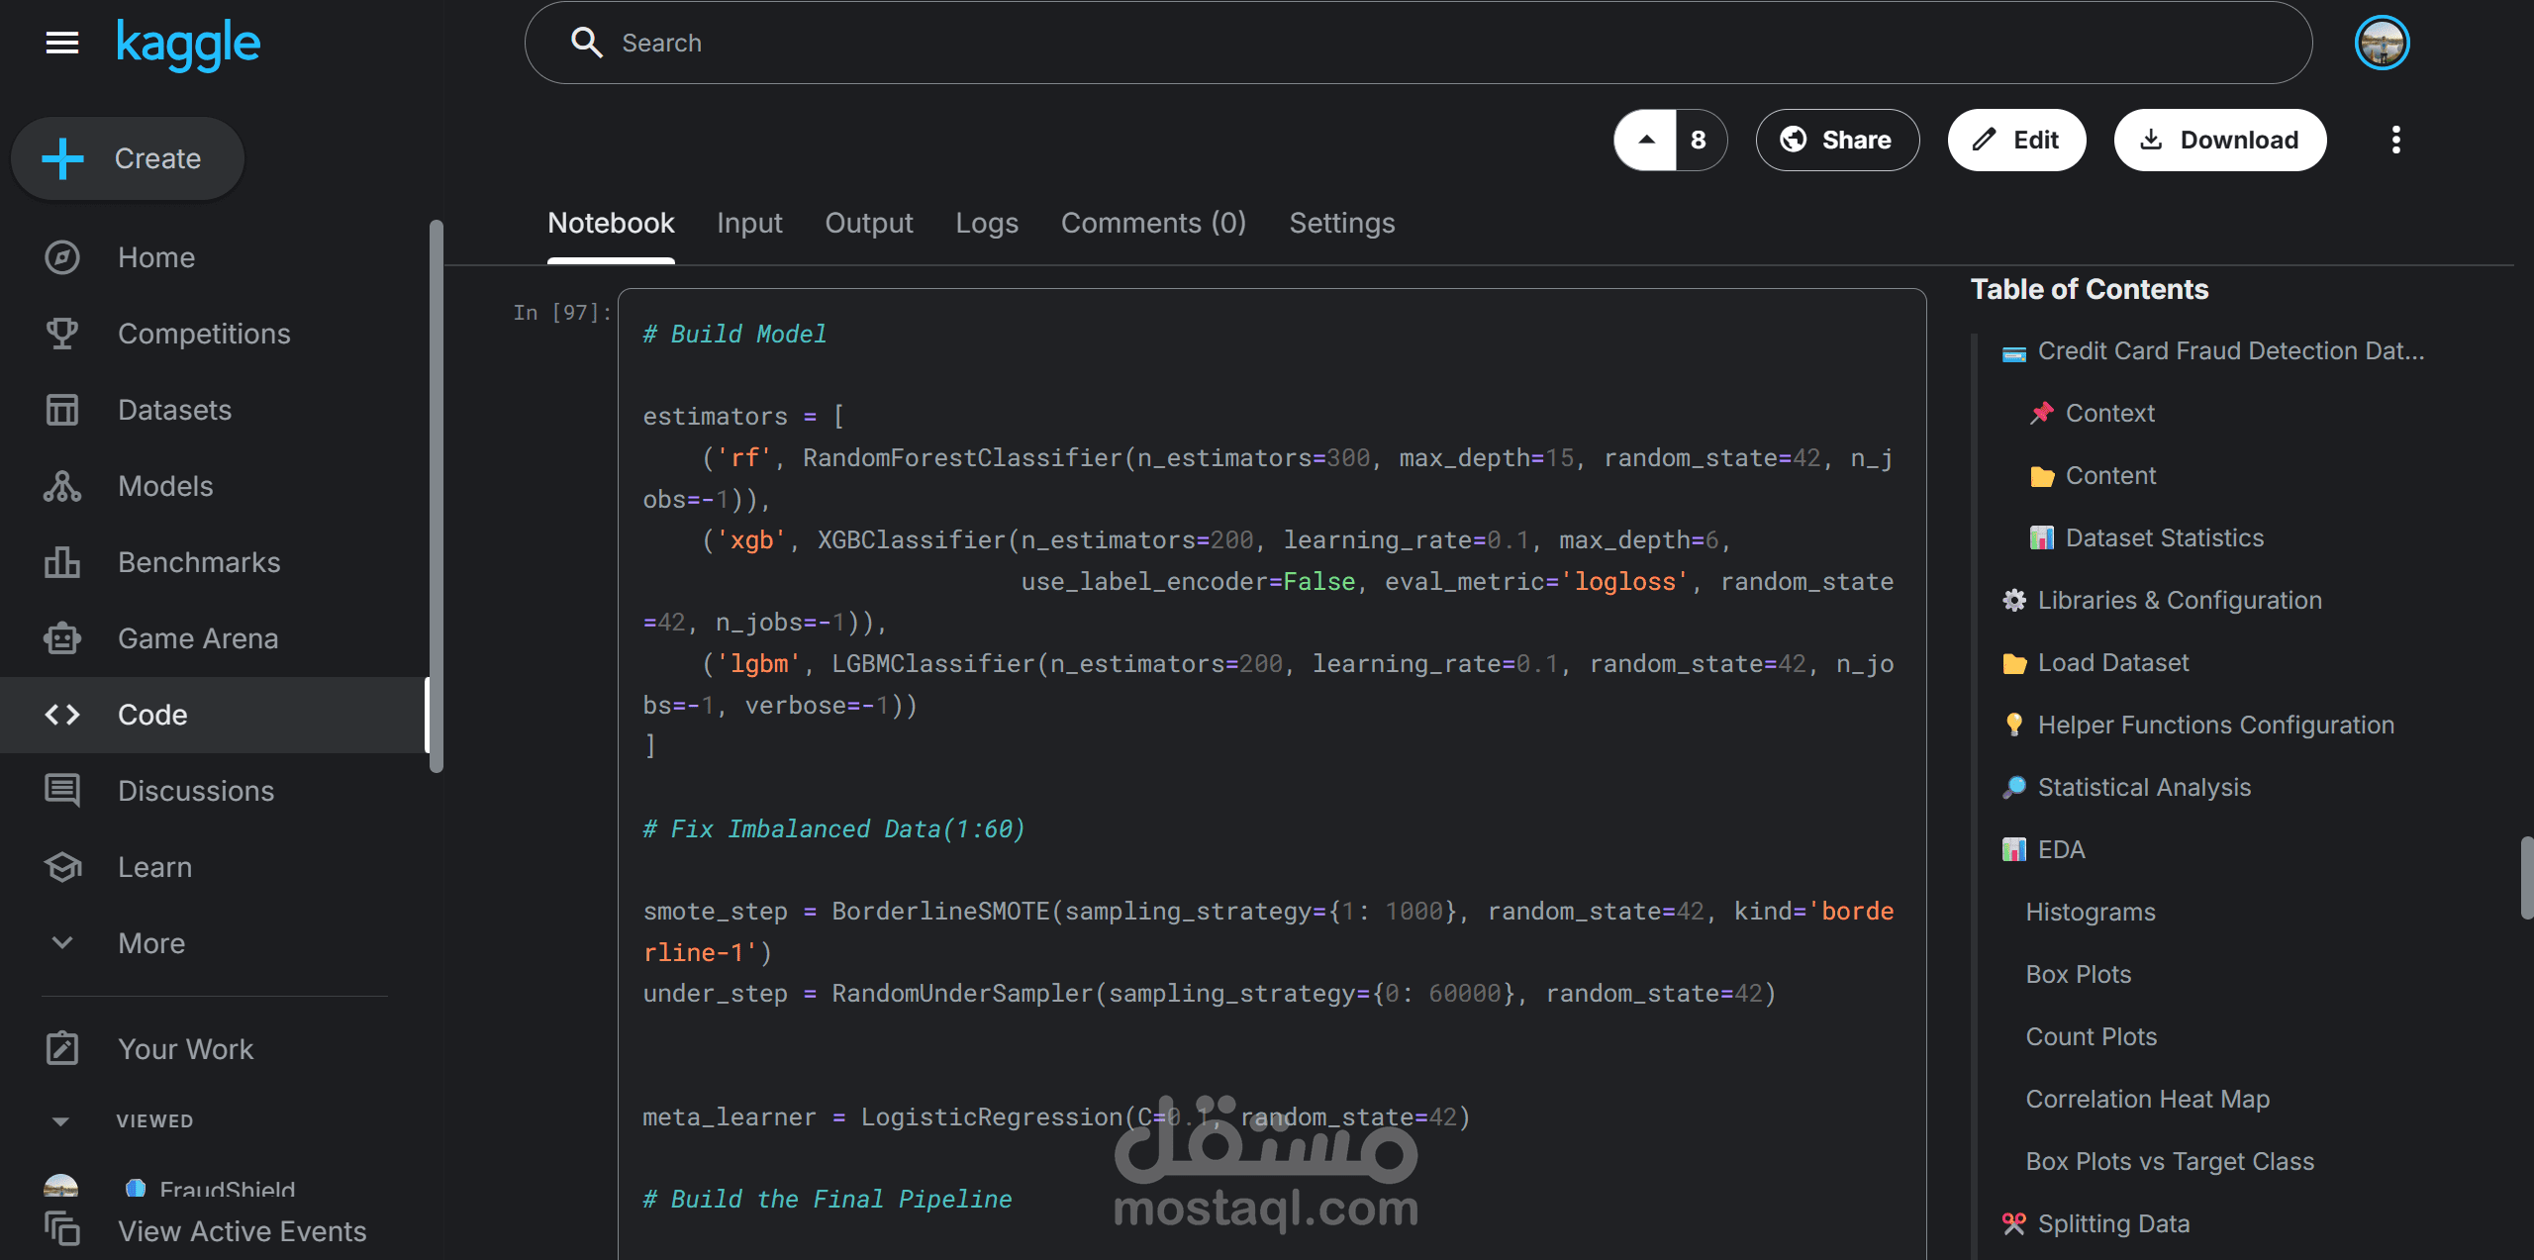Open the user profile avatar
The image size is (2534, 1260).
pyautogui.click(x=2381, y=43)
